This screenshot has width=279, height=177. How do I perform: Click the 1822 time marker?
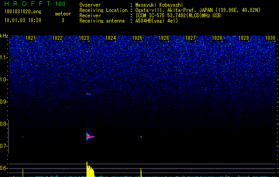58,38
